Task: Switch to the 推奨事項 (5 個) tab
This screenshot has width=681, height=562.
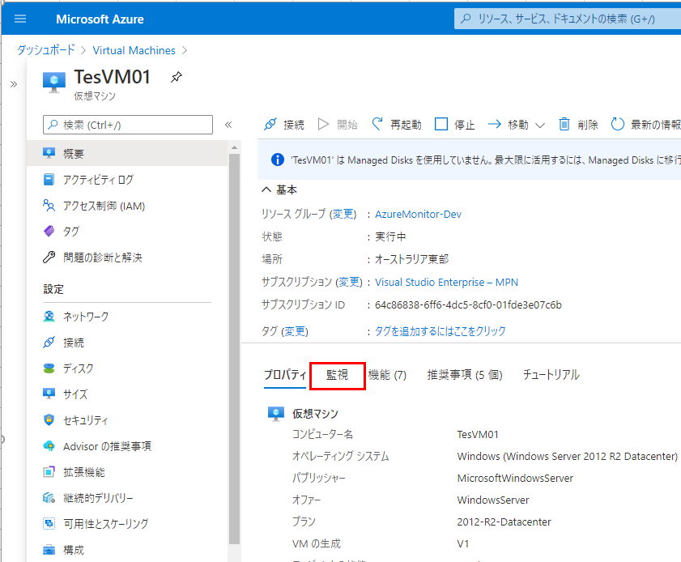Action: coord(465,374)
